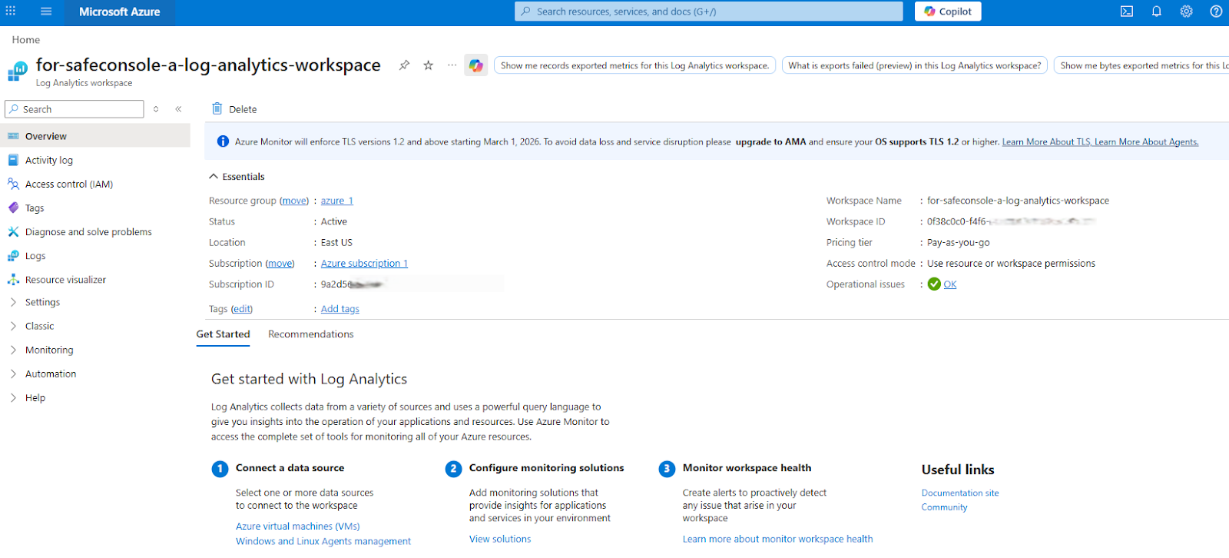The width and height of the screenshot is (1229, 558).
Task: Click the global search resources box
Action: tap(709, 12)
